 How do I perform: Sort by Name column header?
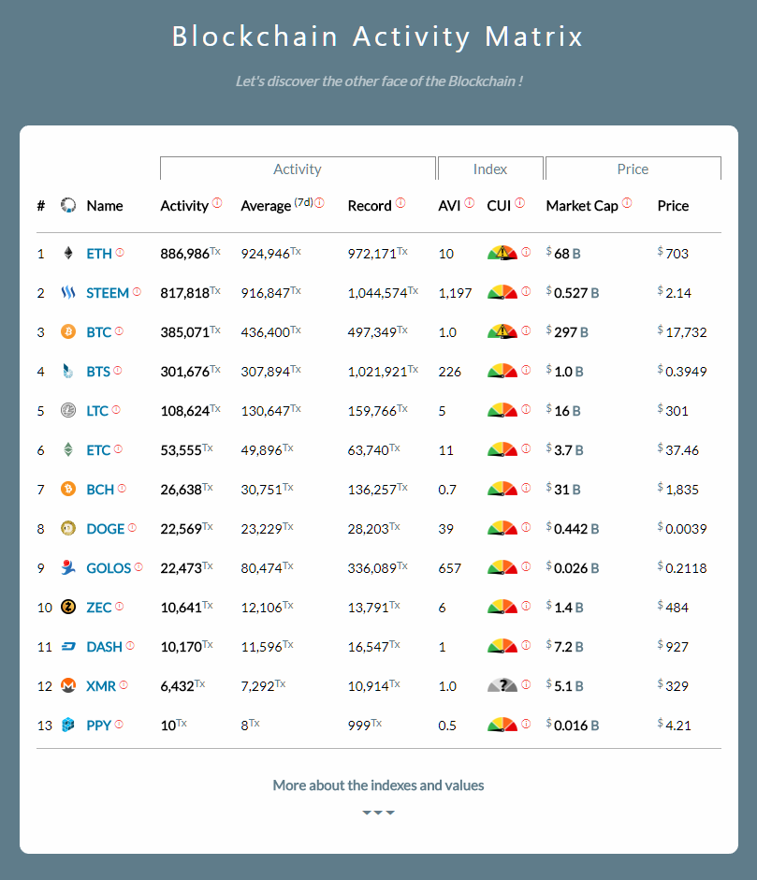click(x=105, y=206)
